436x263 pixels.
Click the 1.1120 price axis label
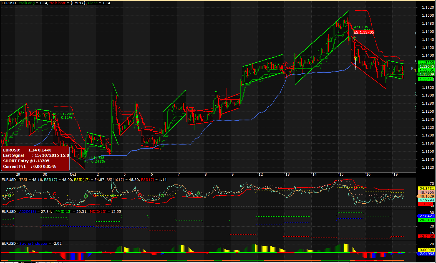428,168
